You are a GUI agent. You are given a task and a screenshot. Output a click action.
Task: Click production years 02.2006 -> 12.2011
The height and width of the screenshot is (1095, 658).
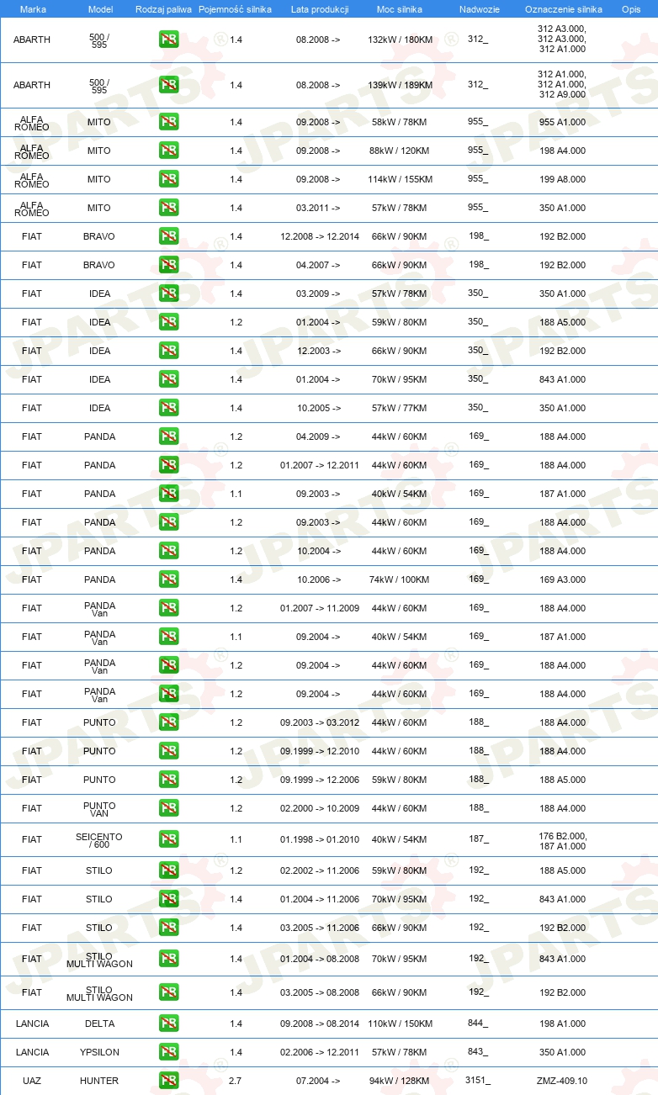320,1052
